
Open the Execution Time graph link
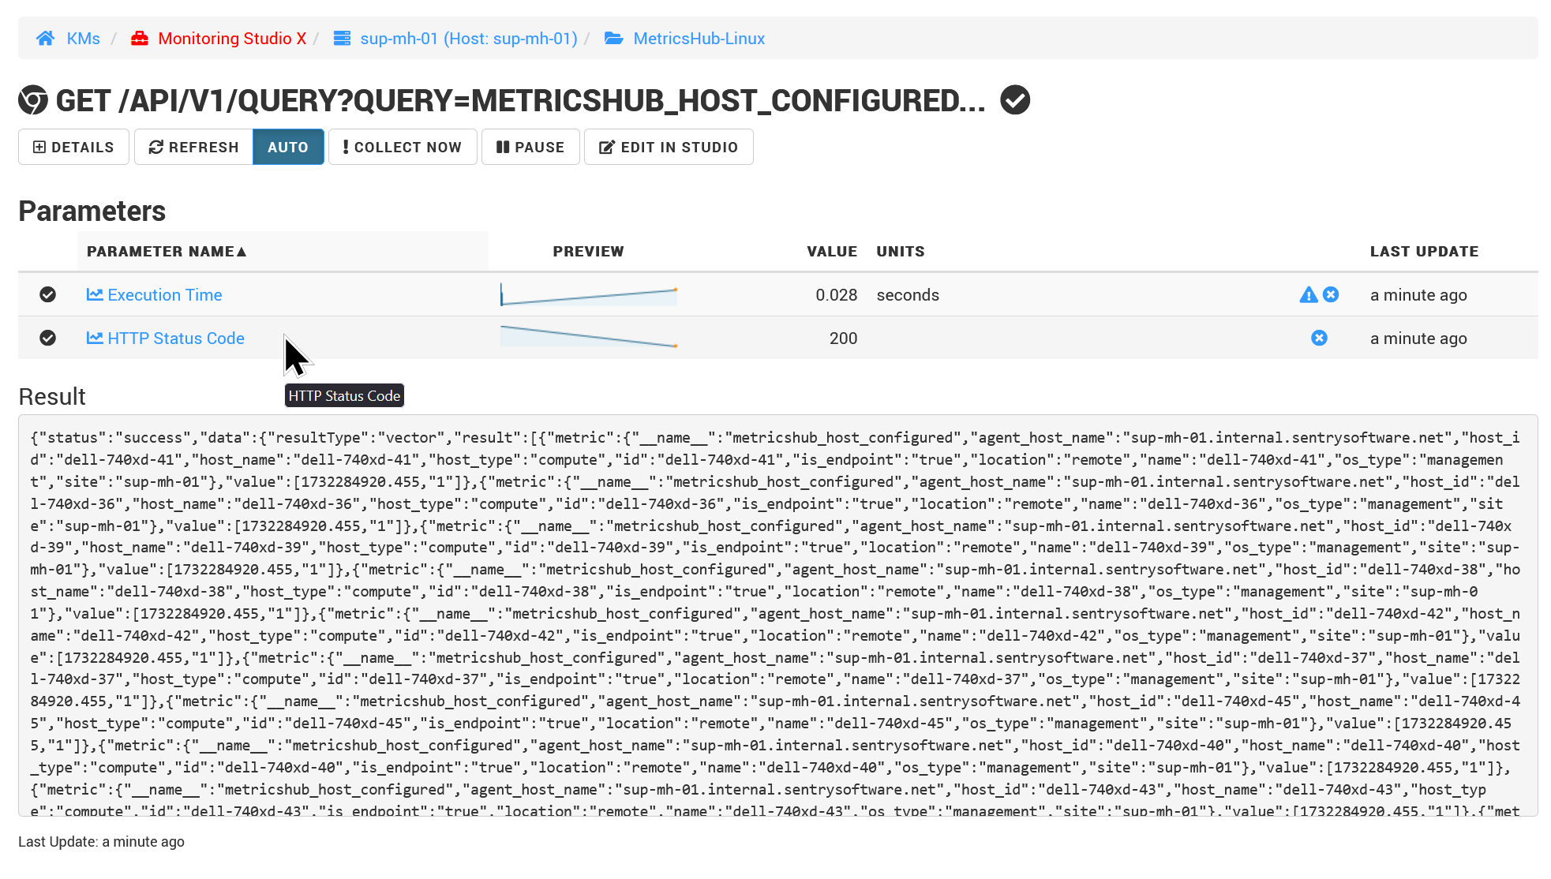(x=164, y=295)
